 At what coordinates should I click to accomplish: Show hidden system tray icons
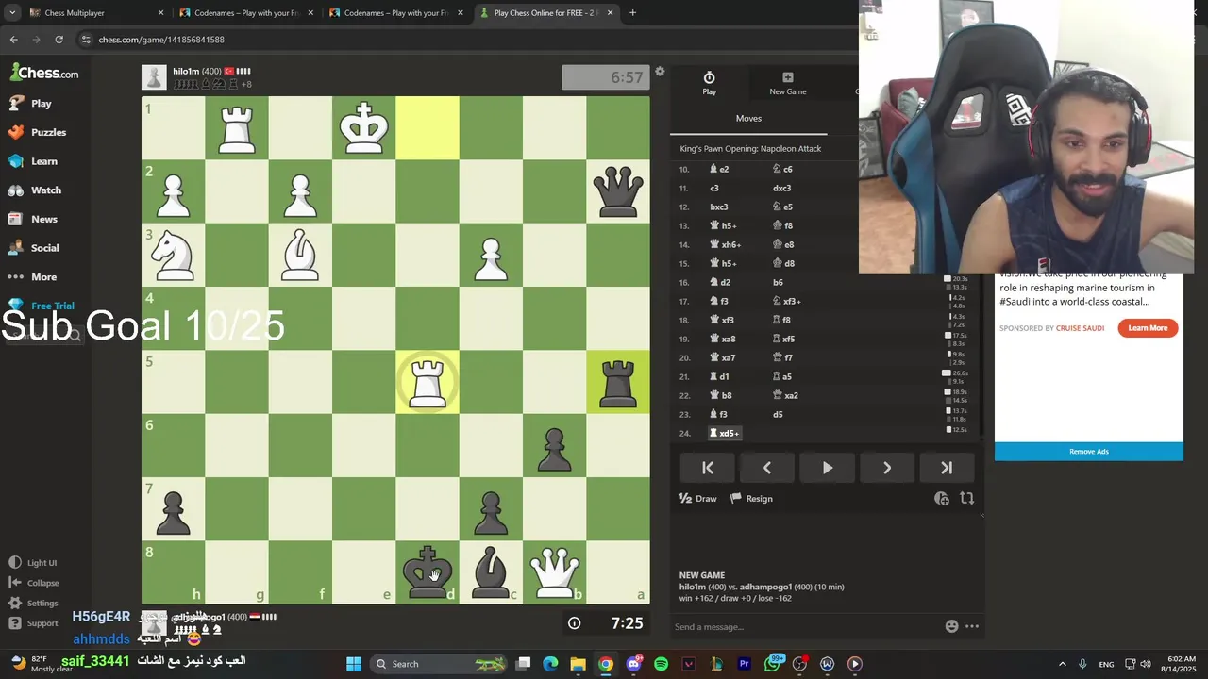click(1062, 664)
